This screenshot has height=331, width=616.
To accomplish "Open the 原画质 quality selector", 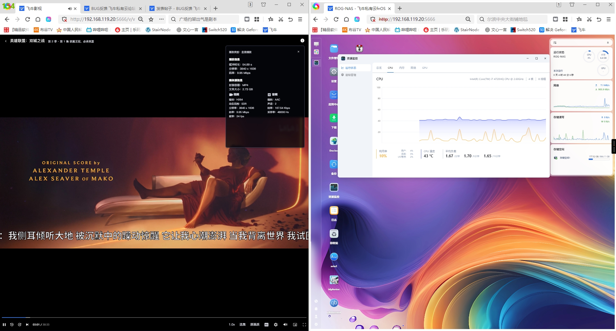I will [255, 325].
